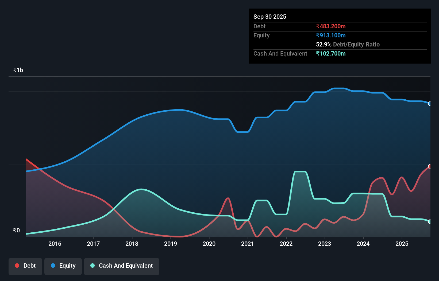Click the 2021 x-axis label

click(x=248, y=244)
